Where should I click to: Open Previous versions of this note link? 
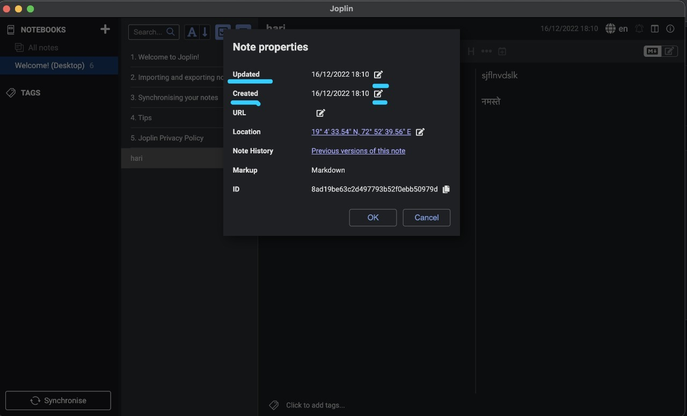[359, 151]
